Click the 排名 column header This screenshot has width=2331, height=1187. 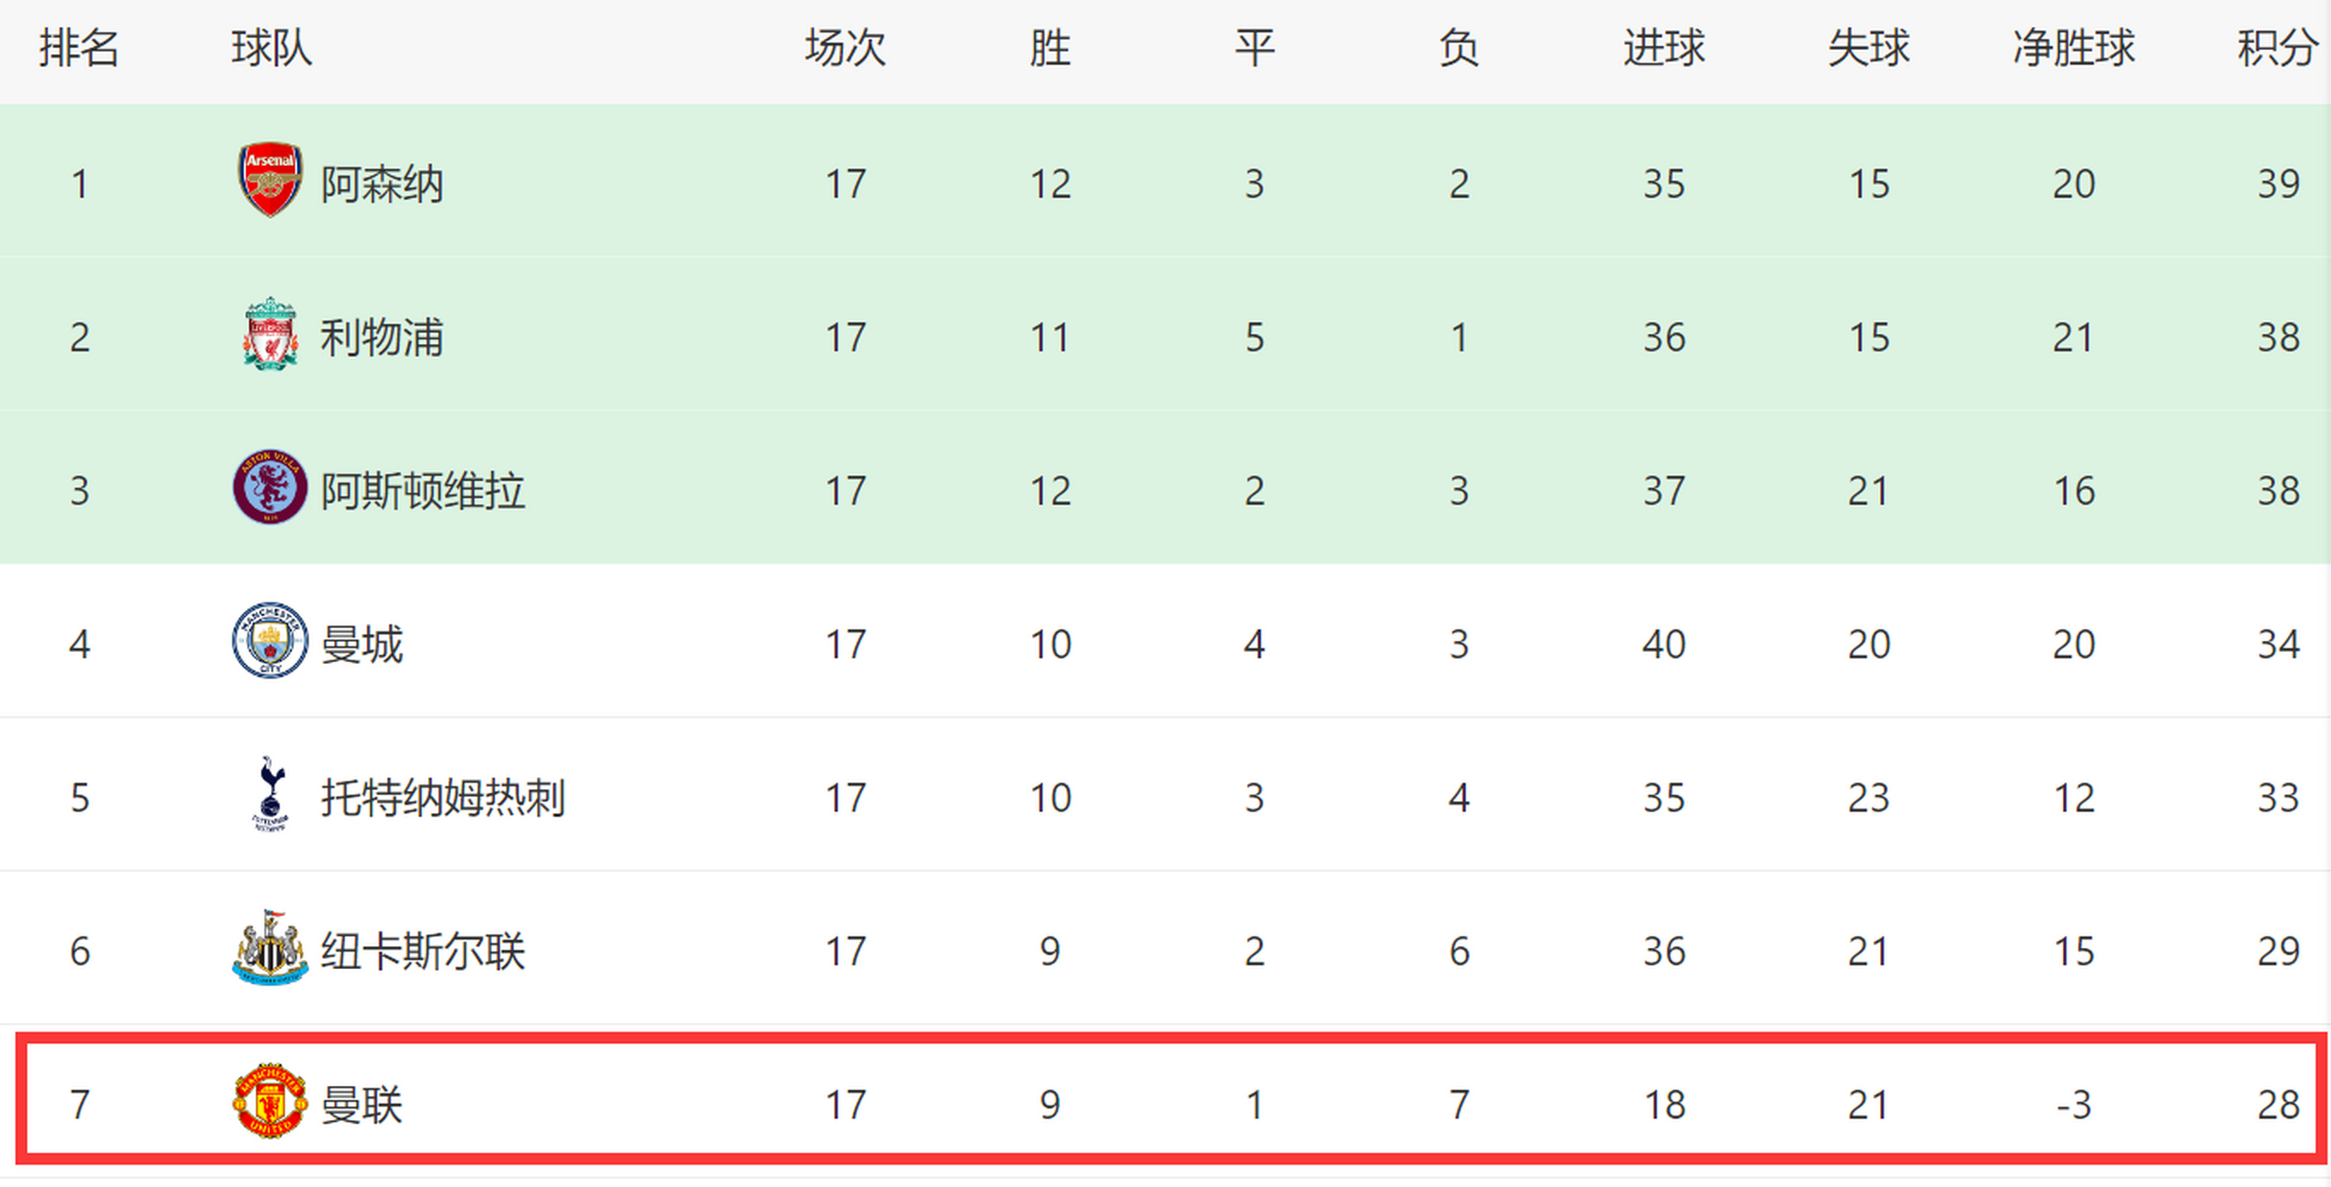pyautogui.click(x=79, y=48)
